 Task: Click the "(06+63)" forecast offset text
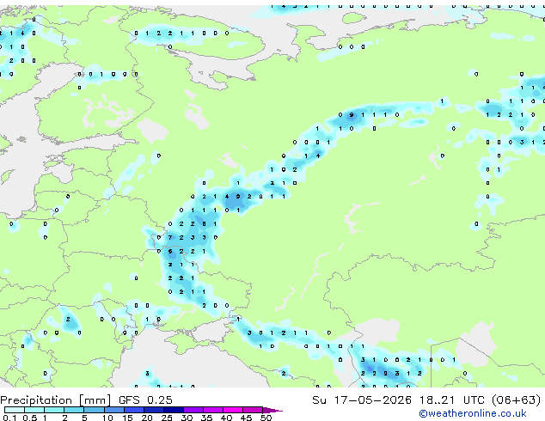(x=517, y=400)
